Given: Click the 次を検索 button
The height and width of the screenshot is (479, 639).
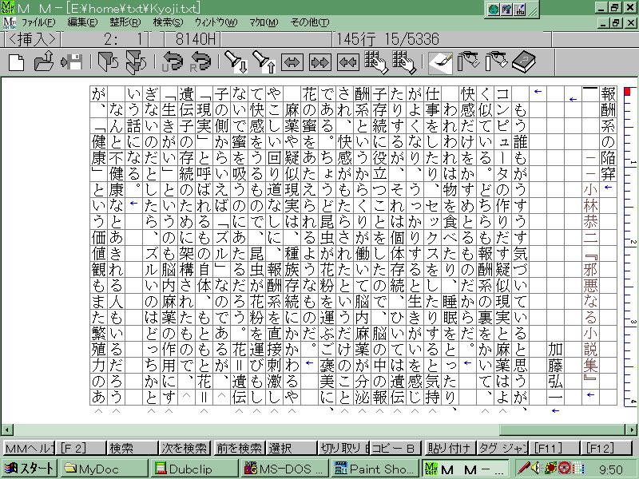Looking at the screenshot, I should pyautogui.click(x=185, y=448).
